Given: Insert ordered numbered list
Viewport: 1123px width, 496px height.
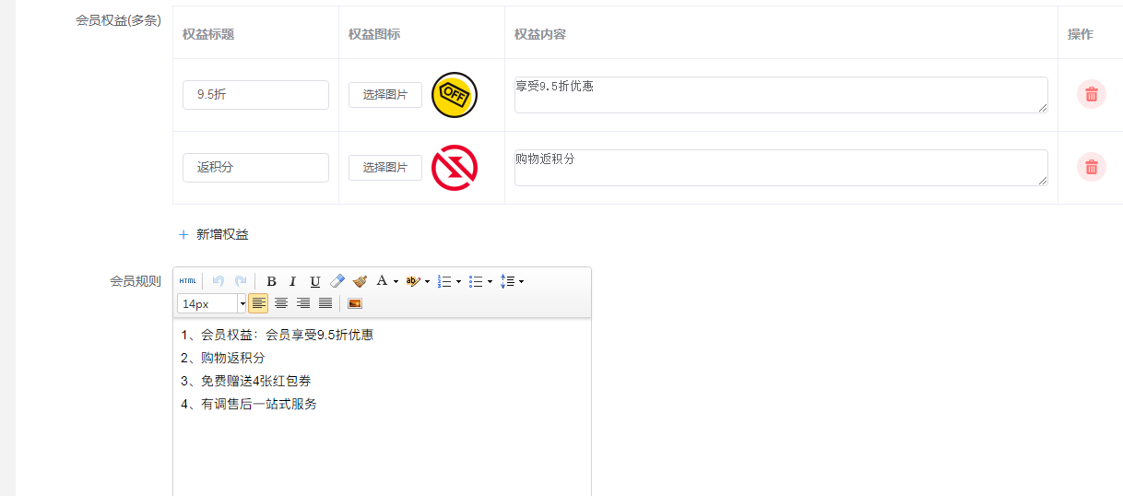Looking at the screenshot, I should pyautogui.click(x=443, y=281).
